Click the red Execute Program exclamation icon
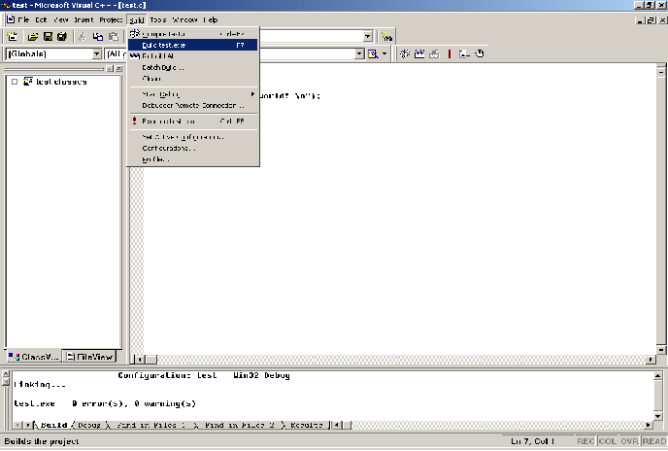Viewport: 668px width, 451px height. pyautogui.click(x=450, y=53)
